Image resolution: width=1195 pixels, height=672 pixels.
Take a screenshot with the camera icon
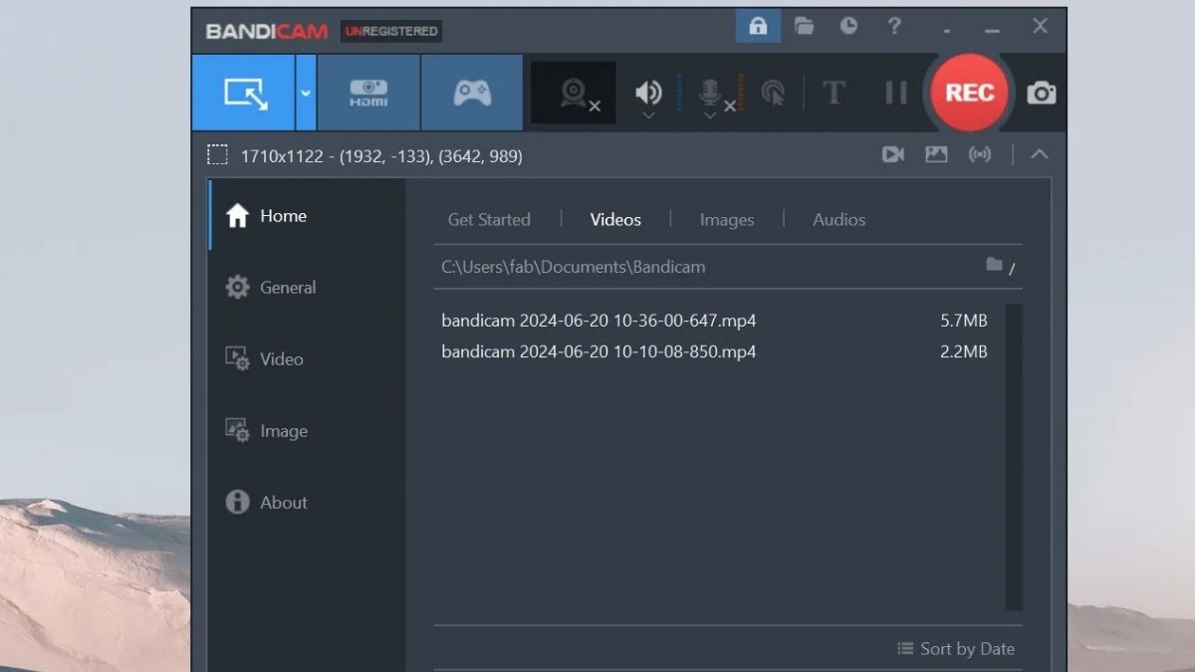(1041, 93)
